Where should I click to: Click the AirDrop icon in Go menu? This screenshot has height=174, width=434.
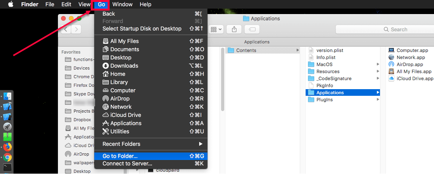pos(105,99)
